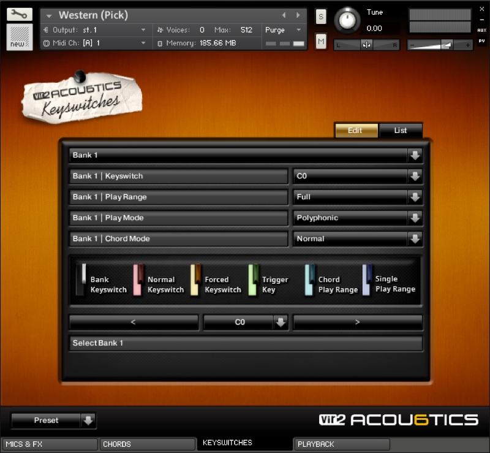
Task: Click the green Trigger Key icon
Action: (253, 280)
